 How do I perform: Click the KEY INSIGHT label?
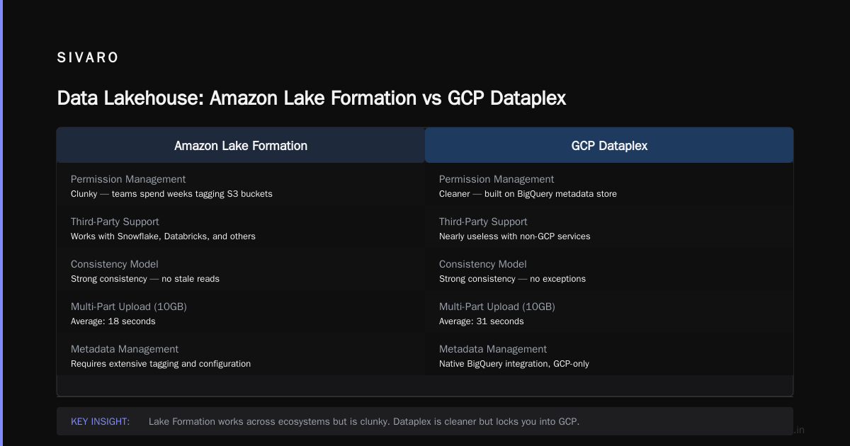coord(100,422)
